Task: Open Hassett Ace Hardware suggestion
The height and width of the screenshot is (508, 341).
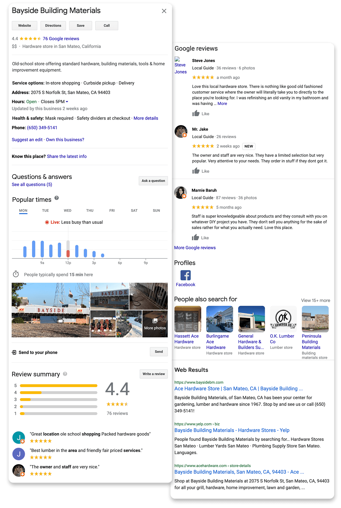Action: [x=188, y=328]
